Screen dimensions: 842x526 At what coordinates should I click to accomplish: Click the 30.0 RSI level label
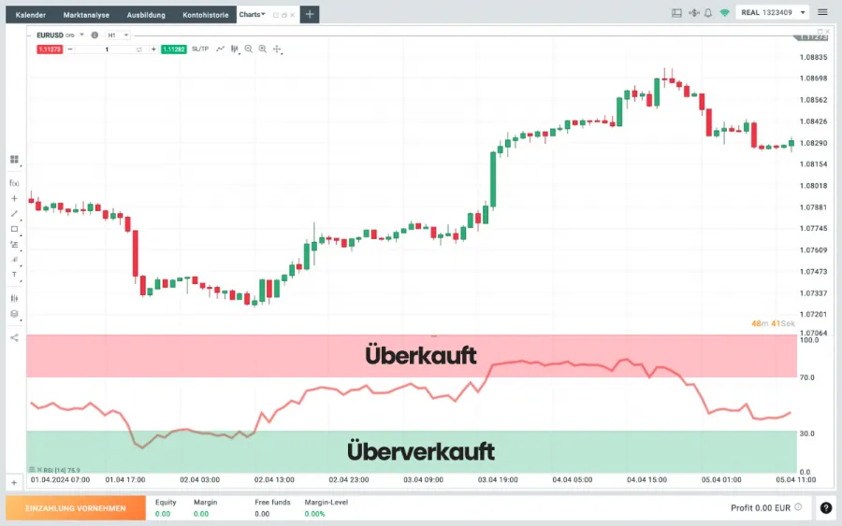[x=807, y=434]
